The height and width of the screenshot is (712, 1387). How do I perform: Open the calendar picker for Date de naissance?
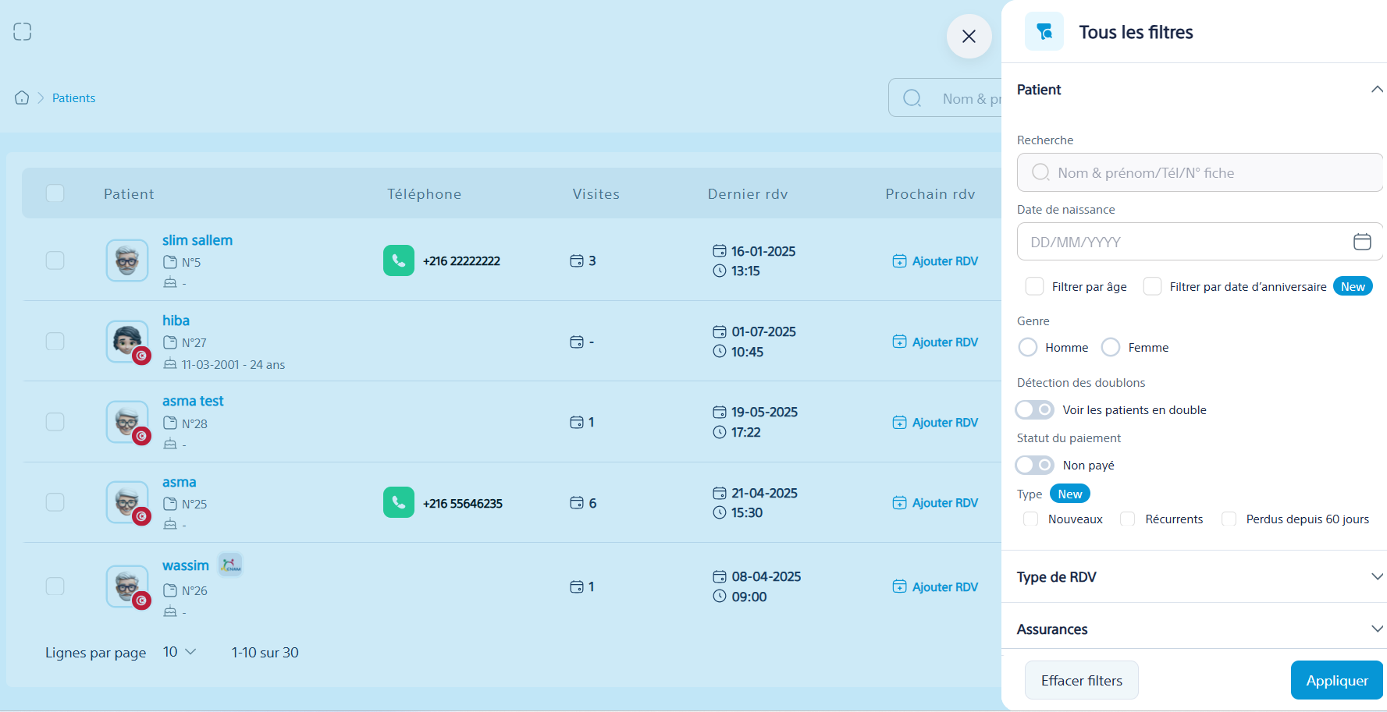(x=1363, y=242)
